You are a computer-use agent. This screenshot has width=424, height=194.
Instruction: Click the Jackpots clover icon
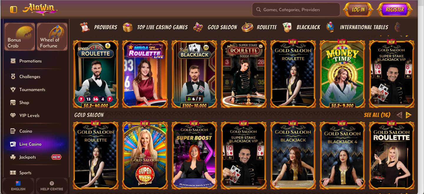[13, 157]
